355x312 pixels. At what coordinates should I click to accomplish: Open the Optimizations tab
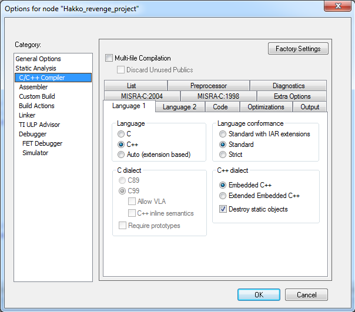pyautogui.click(x=266, y=107)
